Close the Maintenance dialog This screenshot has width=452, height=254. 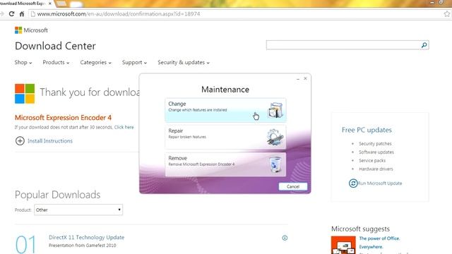305,78
